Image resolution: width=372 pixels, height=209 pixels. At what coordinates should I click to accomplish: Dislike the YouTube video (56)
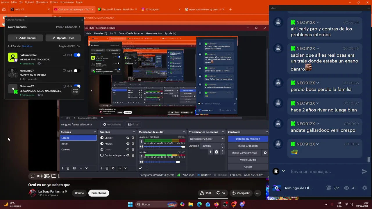click(221, 193)
